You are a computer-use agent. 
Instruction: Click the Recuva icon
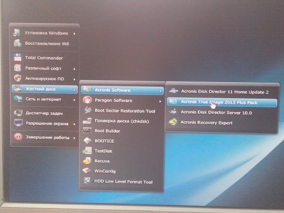(87, 161)
